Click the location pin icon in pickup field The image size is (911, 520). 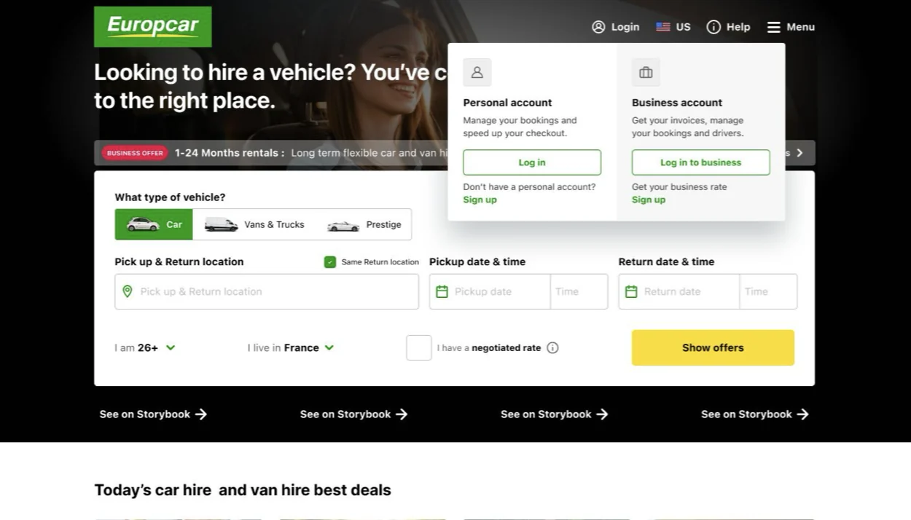pyautogui.click(x=128, y=291)
